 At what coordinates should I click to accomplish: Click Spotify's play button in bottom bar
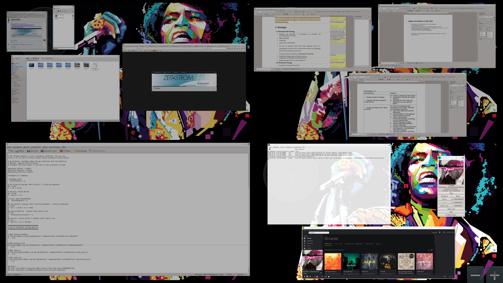[307, 276]
